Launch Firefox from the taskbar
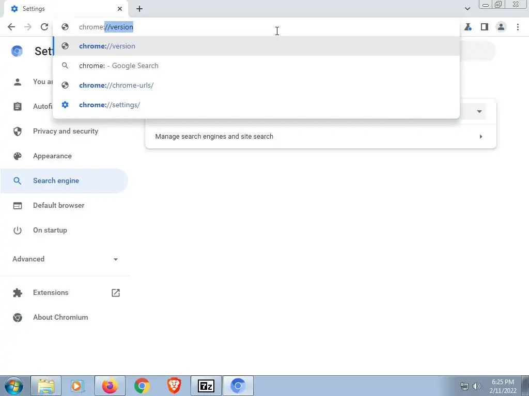This screenshot has height=396, width=529. coord(110,386)
